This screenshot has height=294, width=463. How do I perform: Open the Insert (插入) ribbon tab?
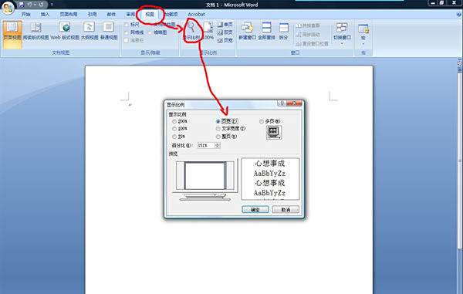click(45, 14)
